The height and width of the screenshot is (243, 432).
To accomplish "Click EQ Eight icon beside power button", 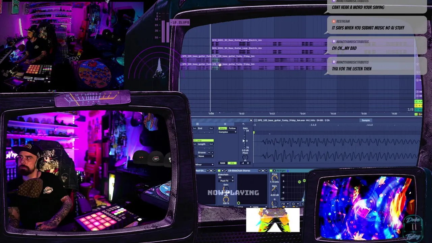I will (274, 171).
